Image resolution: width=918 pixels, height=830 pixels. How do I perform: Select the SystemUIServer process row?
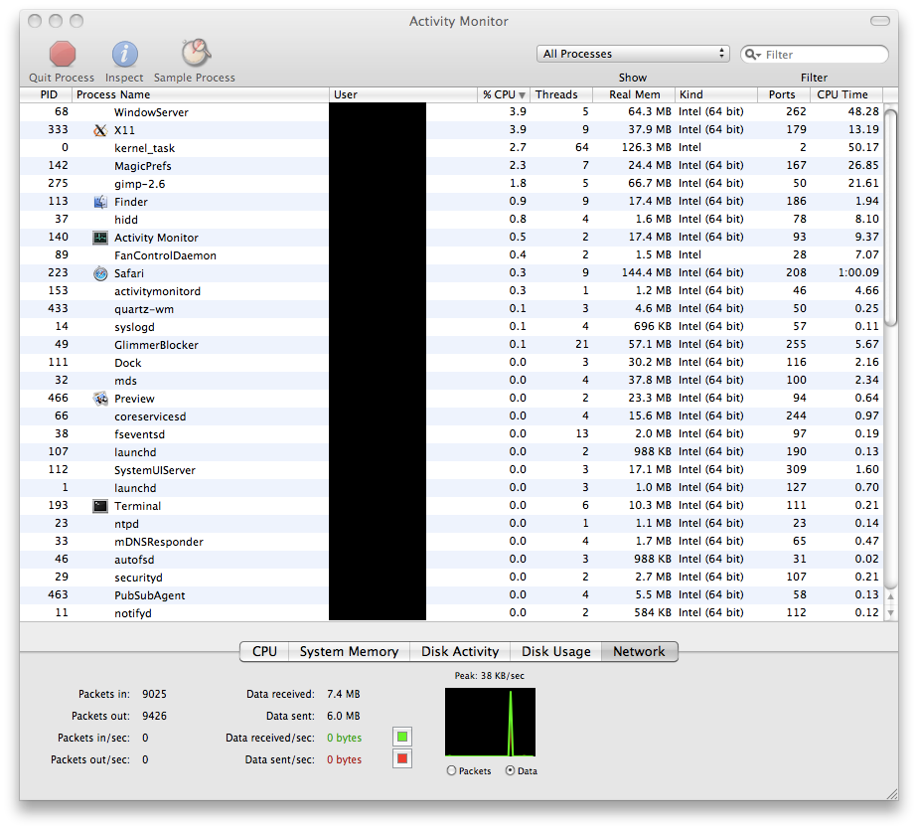coord(451,470)
